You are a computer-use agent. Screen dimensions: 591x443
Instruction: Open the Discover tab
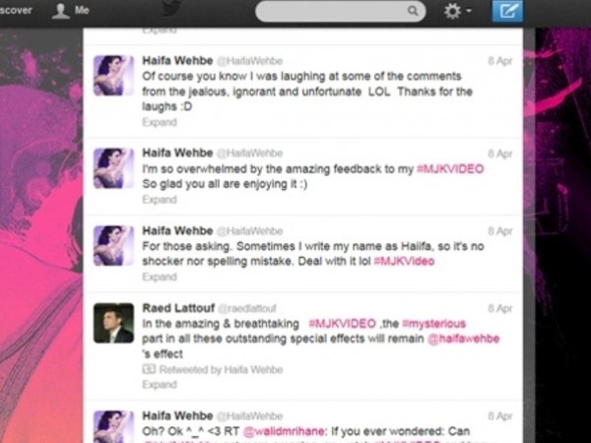click(x=16, y=10)
